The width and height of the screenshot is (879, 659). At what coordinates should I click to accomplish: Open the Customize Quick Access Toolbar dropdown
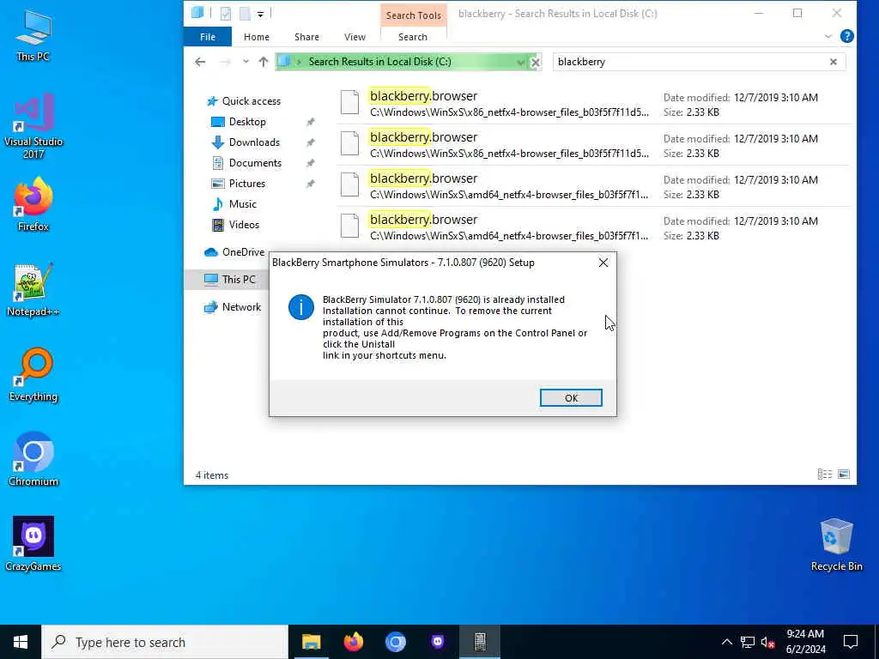point(261,14)
